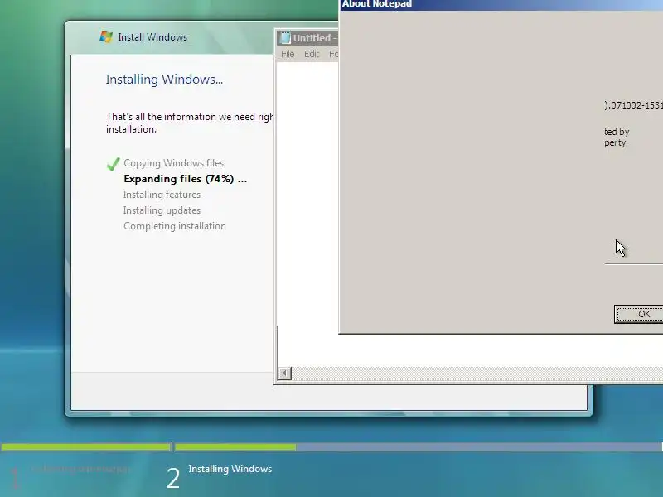Click the 'Installing Windows...' heading
Viewport: 663px width, 497px height.
[164, 79]
